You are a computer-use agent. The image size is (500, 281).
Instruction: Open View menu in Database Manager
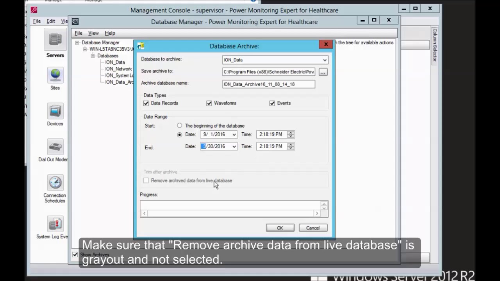pos(93,33)
